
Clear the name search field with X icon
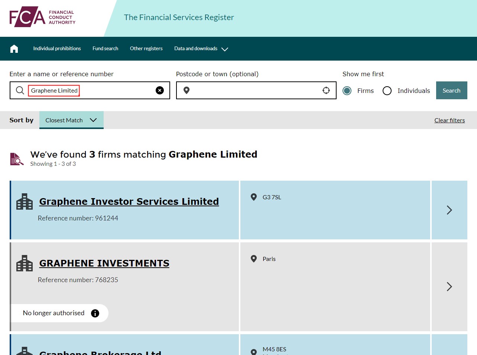[160, 90]
